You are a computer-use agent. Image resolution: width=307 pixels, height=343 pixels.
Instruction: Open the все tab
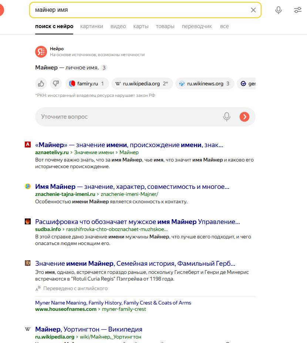(224, 27)
